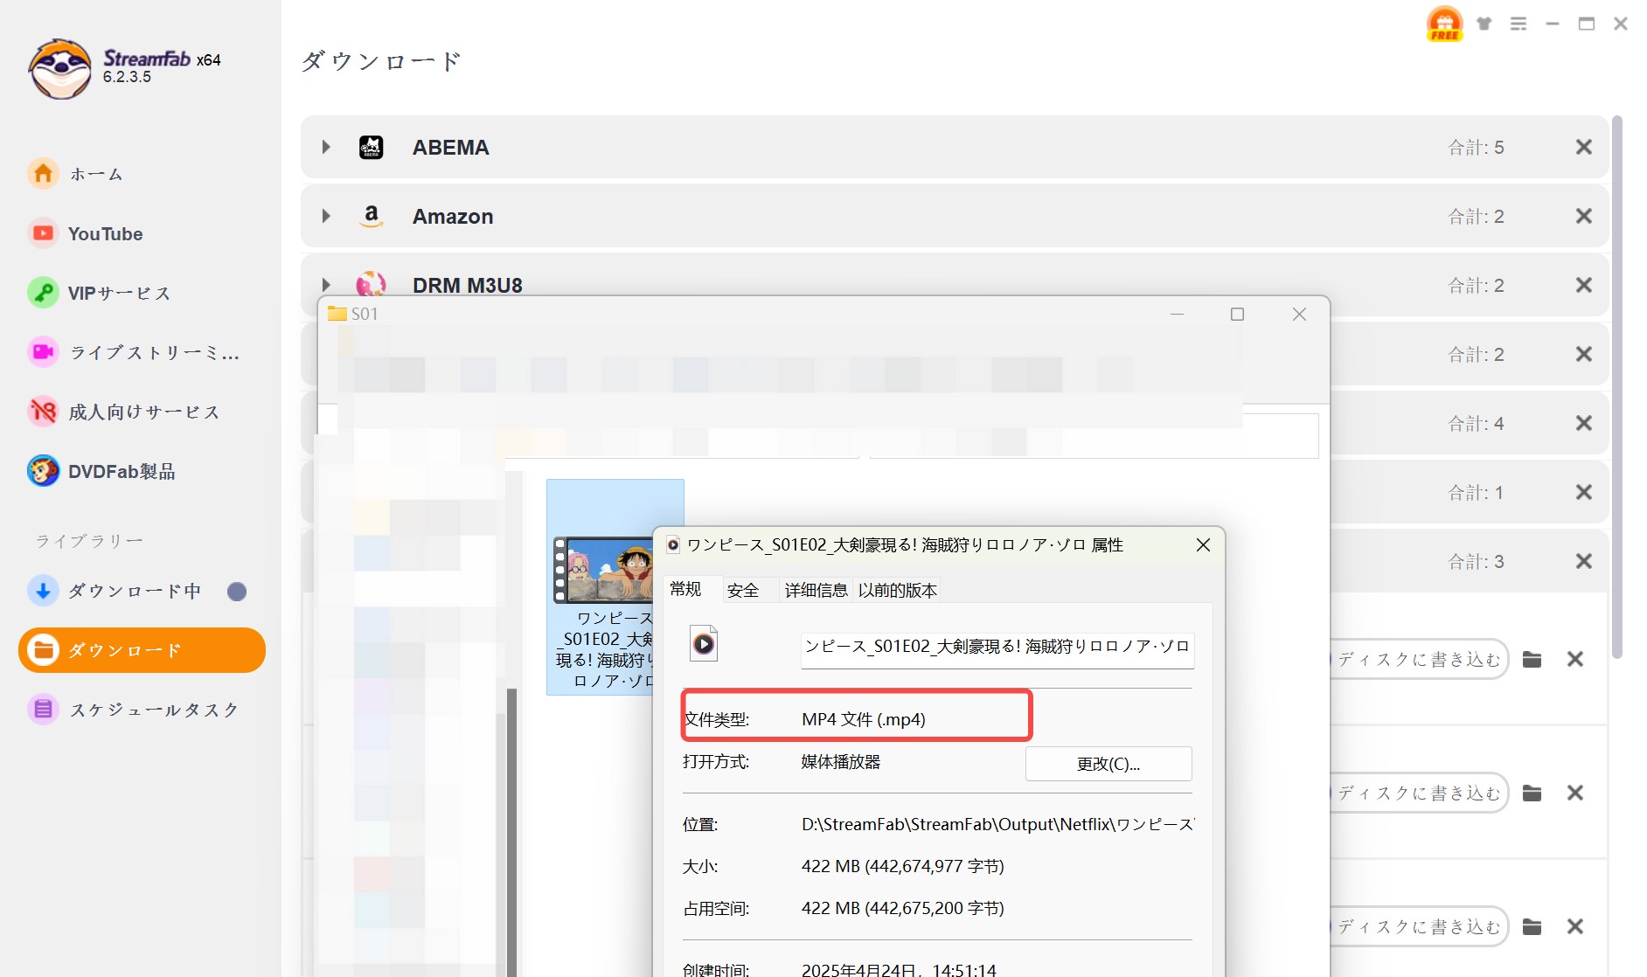Click the FREE gift icon in title bar
1647x977 pixels.
(1444, 24)
